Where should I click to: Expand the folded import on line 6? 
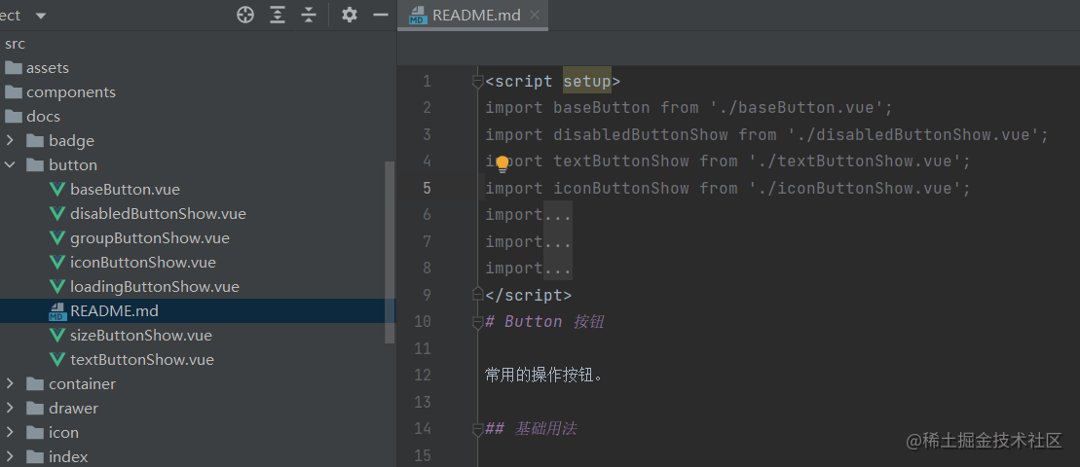558,215
